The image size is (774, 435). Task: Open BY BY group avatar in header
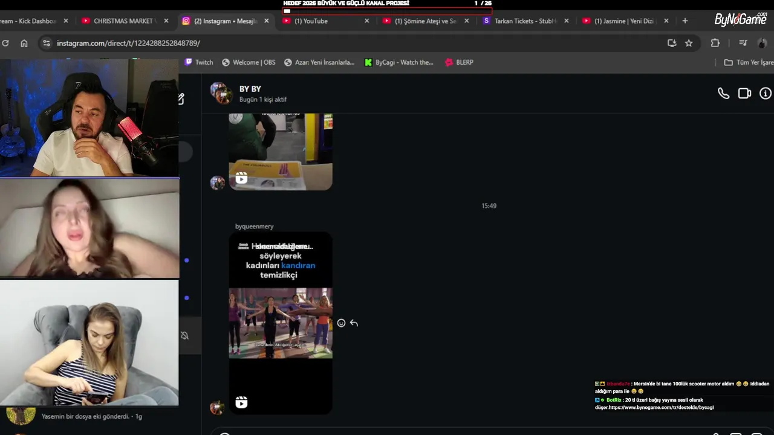click(221, 93)
